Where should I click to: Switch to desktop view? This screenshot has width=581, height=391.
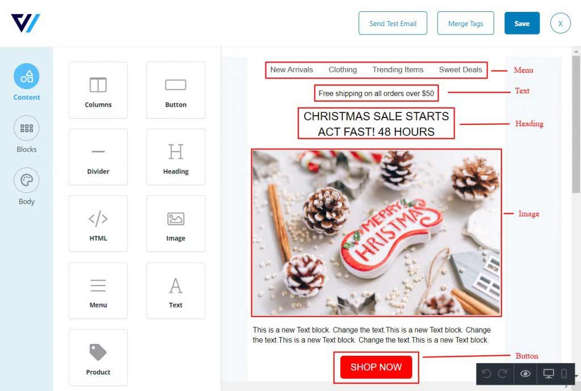(549, 373)
